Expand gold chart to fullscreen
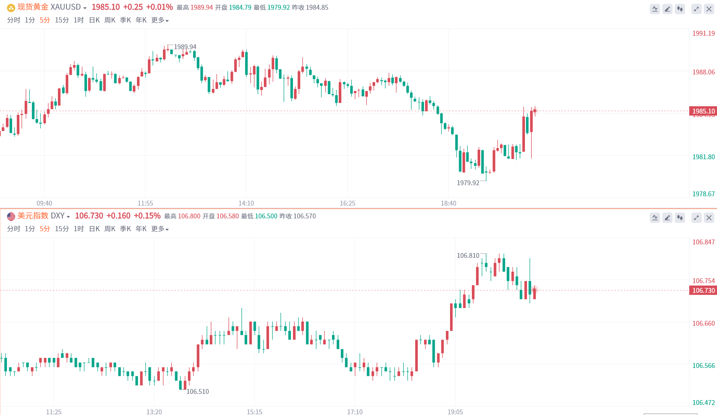The height and width of the screenshot is (415, 717). pyautogui.click(x=696, y=9)
